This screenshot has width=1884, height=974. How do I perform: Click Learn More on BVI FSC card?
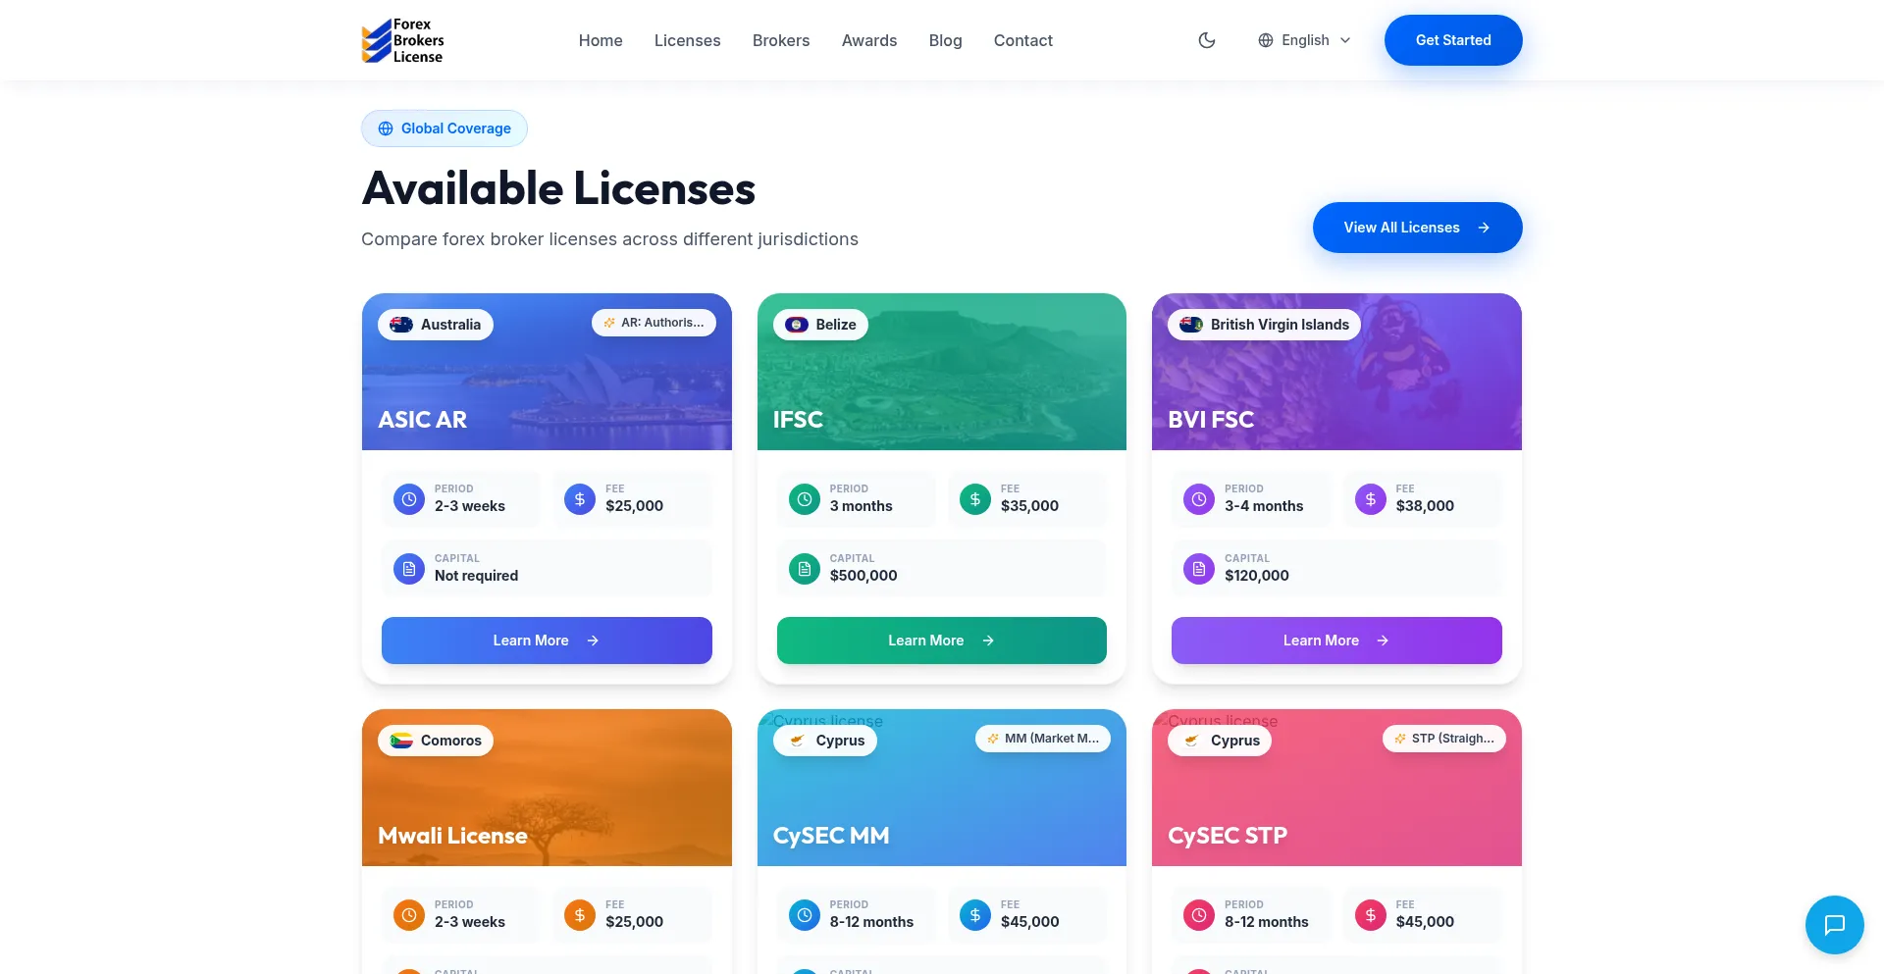point(1336,641)
